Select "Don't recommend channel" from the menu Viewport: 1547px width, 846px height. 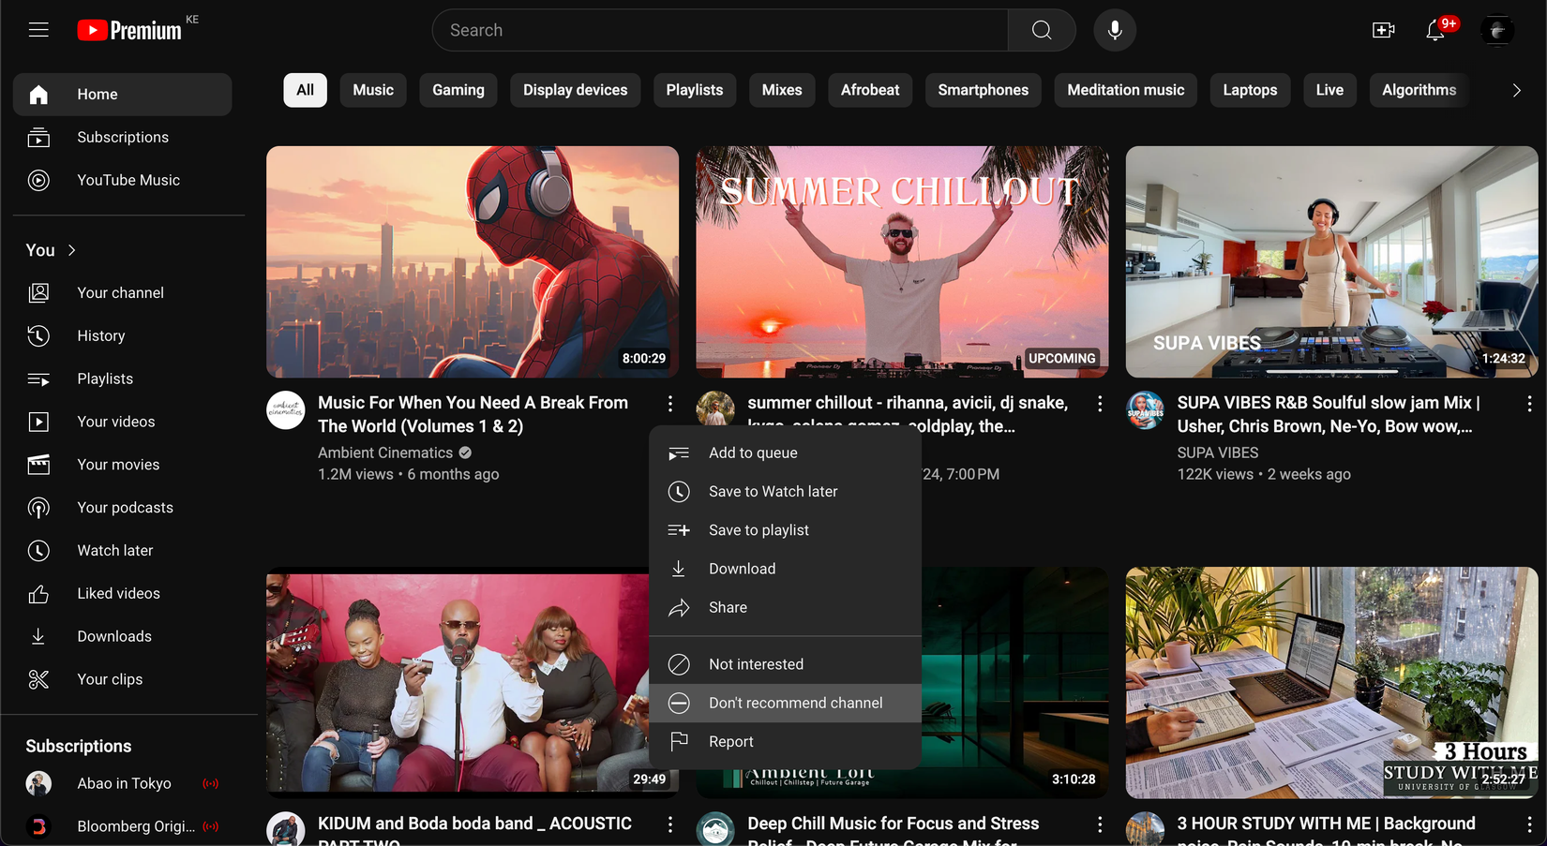(796, 703)
